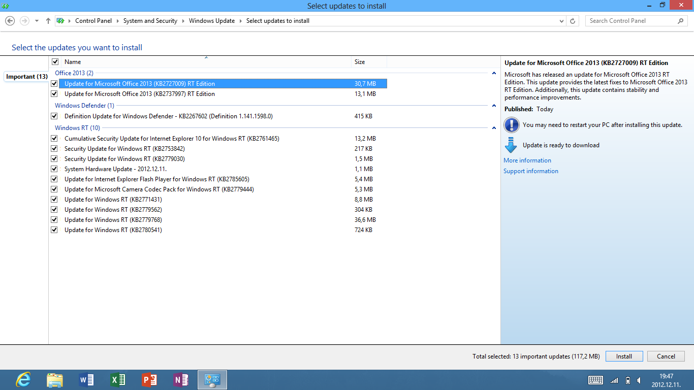Launch Word from the taskbar
694x390 pixels.
point(86,380)
